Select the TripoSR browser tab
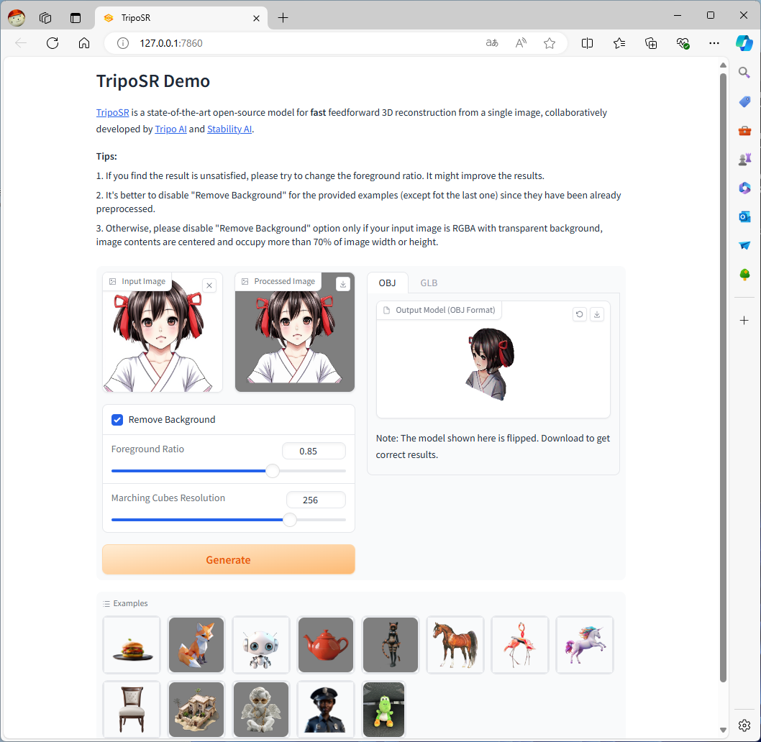The image size is (761, 742). click(x=182, y=18)
